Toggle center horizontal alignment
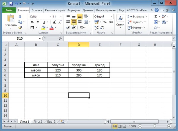The width and height of the screenshot is (178, 131). click(x=74, y=22)
